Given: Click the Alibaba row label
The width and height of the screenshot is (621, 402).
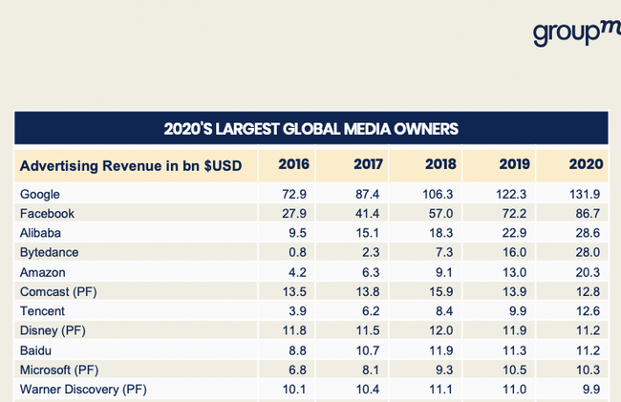Looking at the screenshot, I should 40,233.
